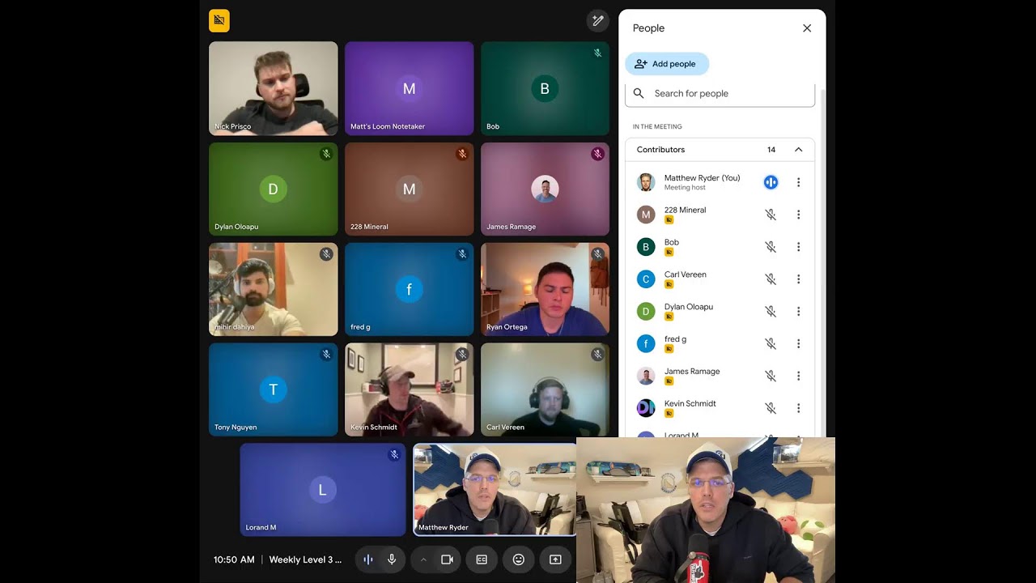This screenshot has height=583, width=1036.
Task: Click Matthew Ryder (You) name in list
Action: [703, 178]
